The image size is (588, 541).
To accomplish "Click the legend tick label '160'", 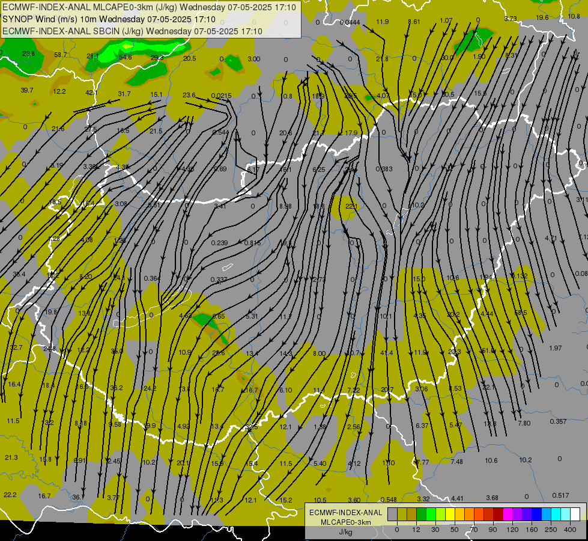I will click(532, 530).
